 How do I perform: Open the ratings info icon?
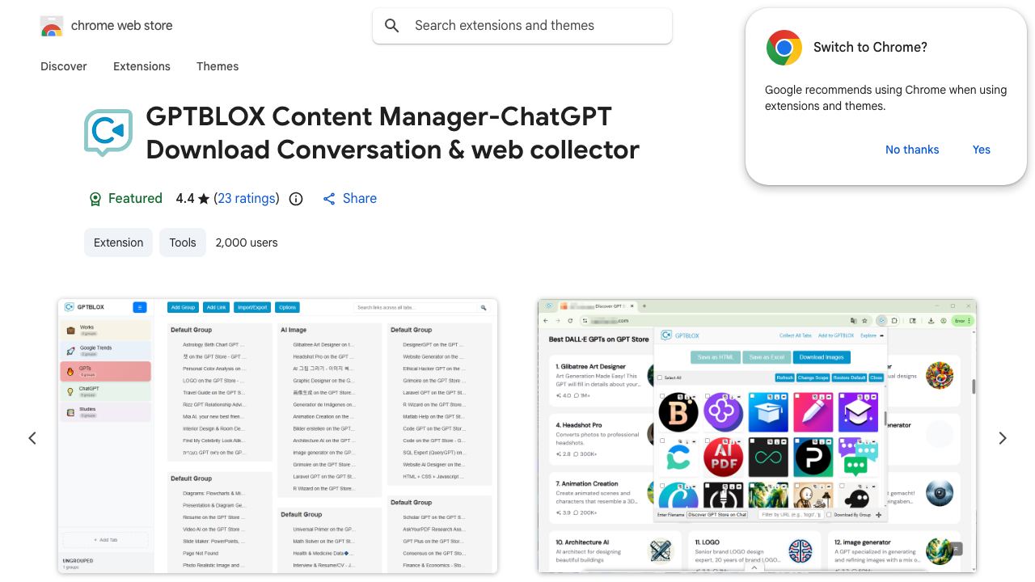click(296, 199)
